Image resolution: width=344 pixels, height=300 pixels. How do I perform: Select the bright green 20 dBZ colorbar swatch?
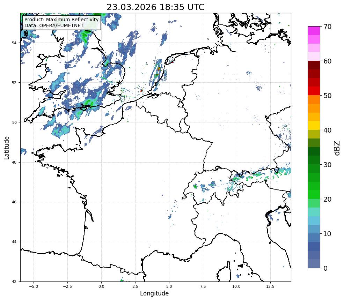tap(314, 195)
